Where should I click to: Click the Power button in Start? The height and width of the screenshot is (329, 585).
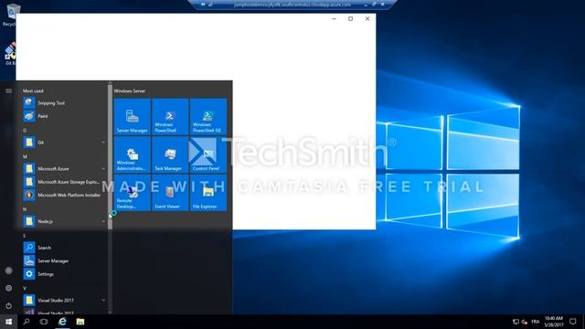tap(8, 306)
